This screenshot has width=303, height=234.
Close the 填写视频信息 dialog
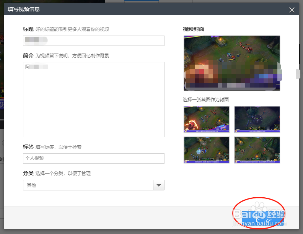pos(292,10)
